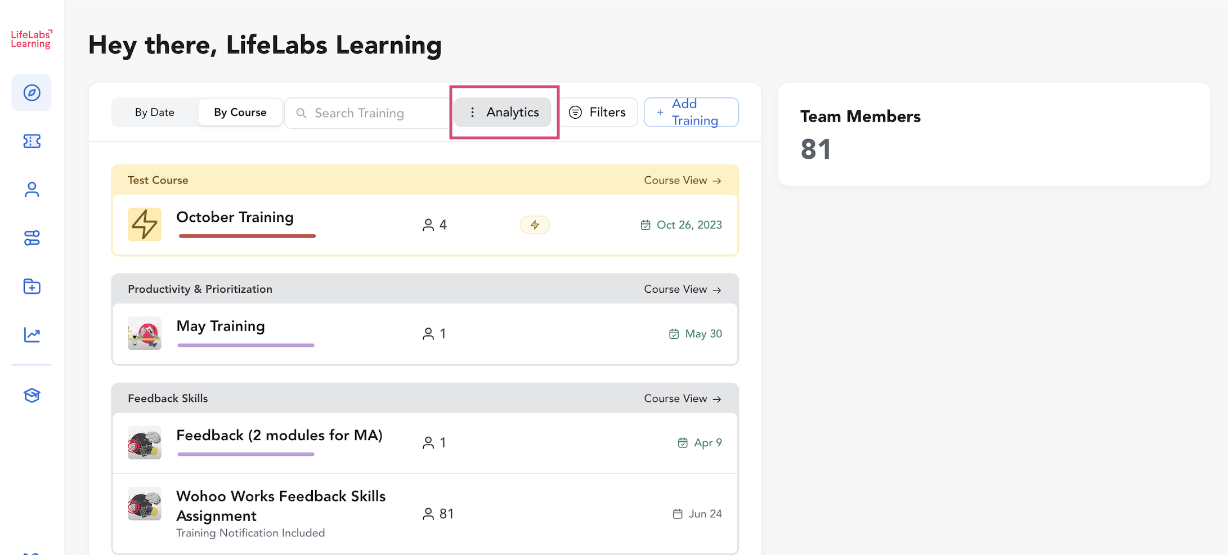Click the Wohoo Works Feedback Skills thumbnail
The height and width of the screenshot is (555, 1228).
click(x=145, y=504)
